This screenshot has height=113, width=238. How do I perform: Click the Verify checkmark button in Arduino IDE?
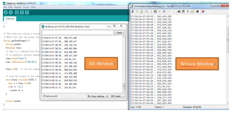pyautogui.click(x=6, y=13)
